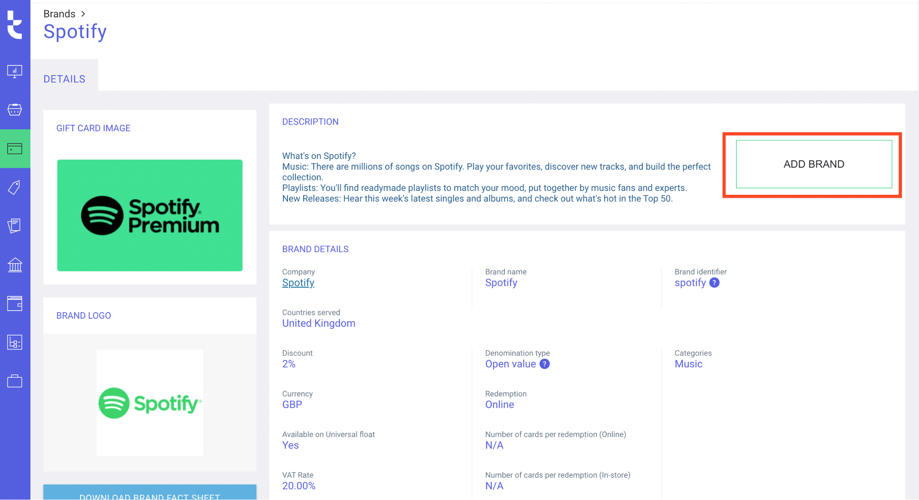Click the Open value help question mark
The width and height of the screenshot is (919, 500).
click(544, 364)
